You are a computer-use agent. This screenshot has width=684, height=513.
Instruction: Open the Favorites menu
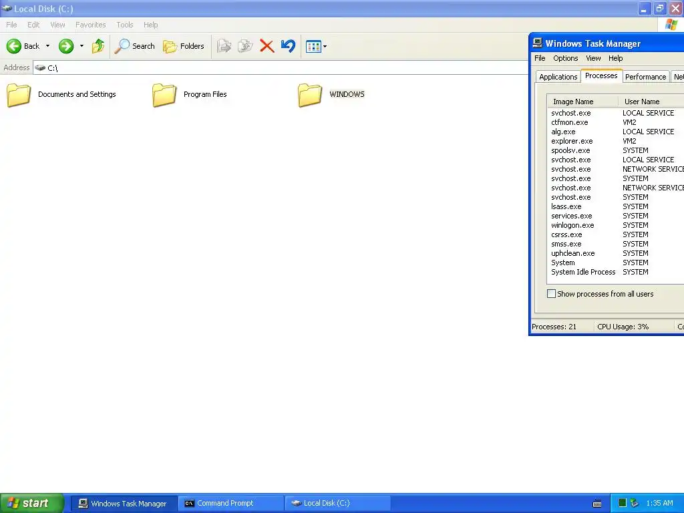pyautogui.click(x=90, y=25)
